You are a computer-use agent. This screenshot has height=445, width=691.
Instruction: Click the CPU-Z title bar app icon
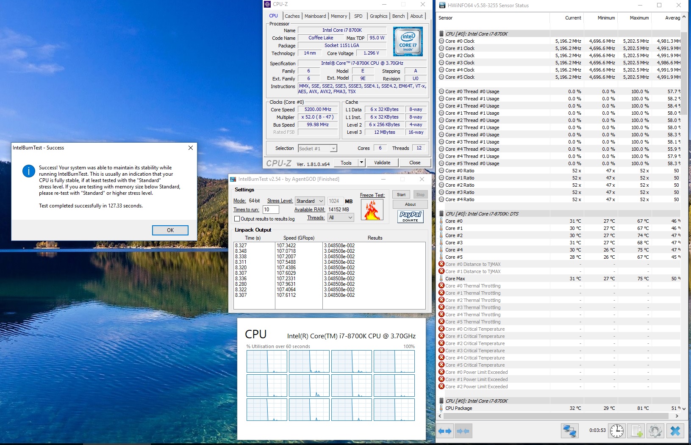267,4
